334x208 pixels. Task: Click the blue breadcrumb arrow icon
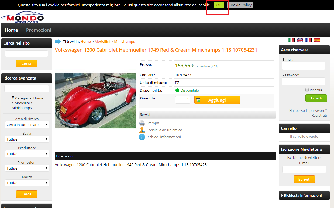(x=58, y=41)
